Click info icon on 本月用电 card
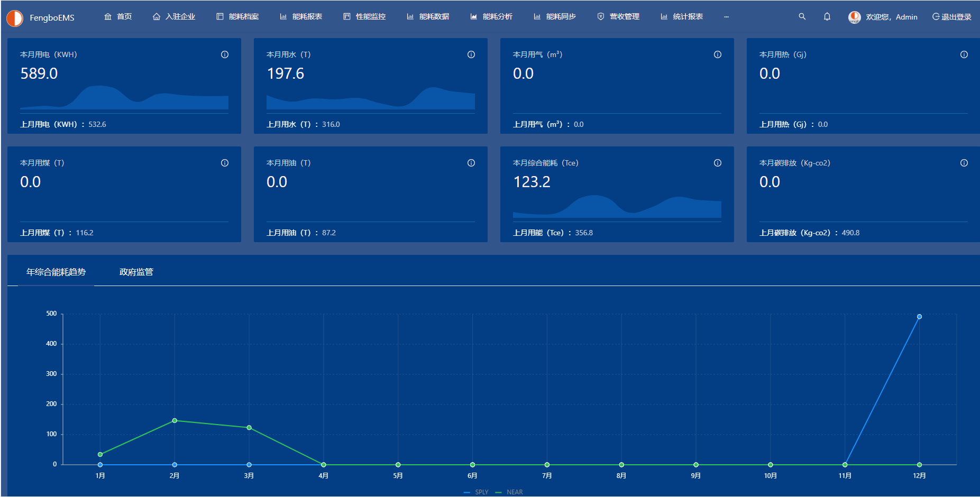This screenshot has width=980, height=497. 225,54
